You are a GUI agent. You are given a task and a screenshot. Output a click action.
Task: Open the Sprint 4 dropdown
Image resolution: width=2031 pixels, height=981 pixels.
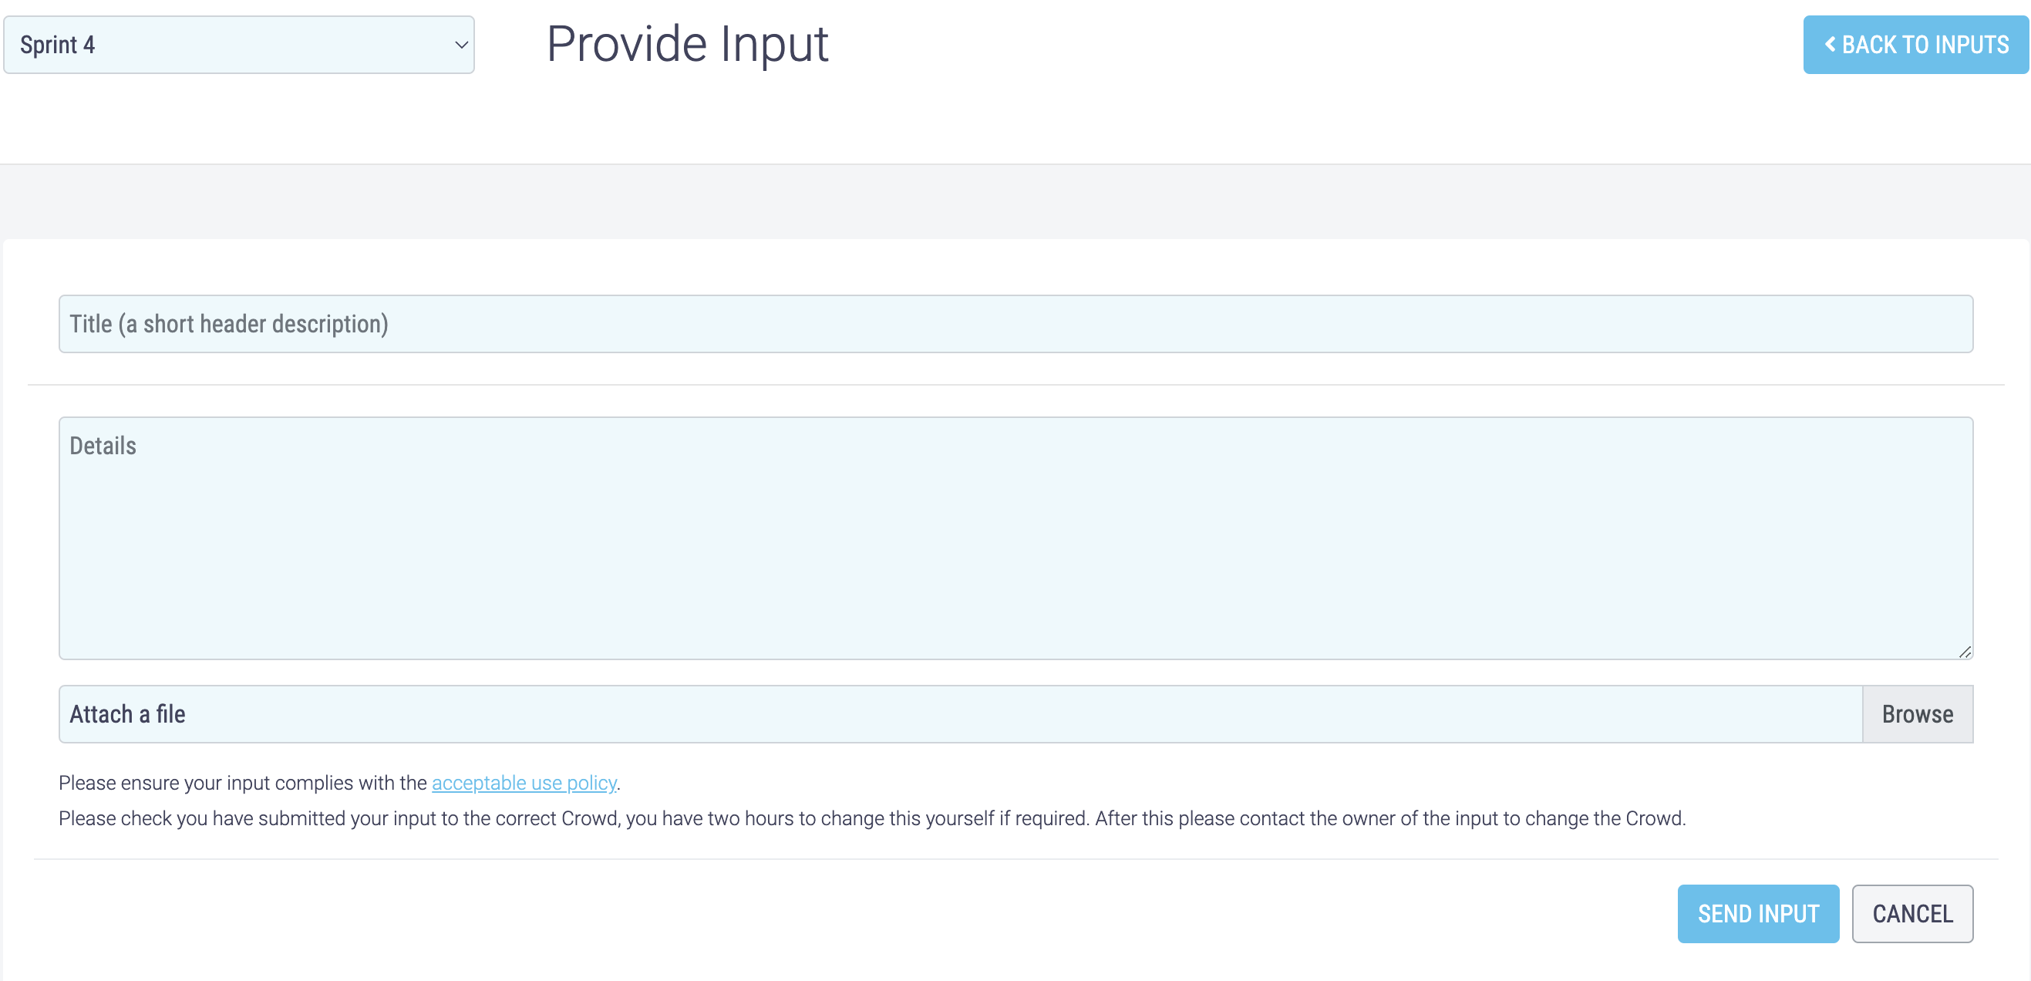(x=239, y=45)
